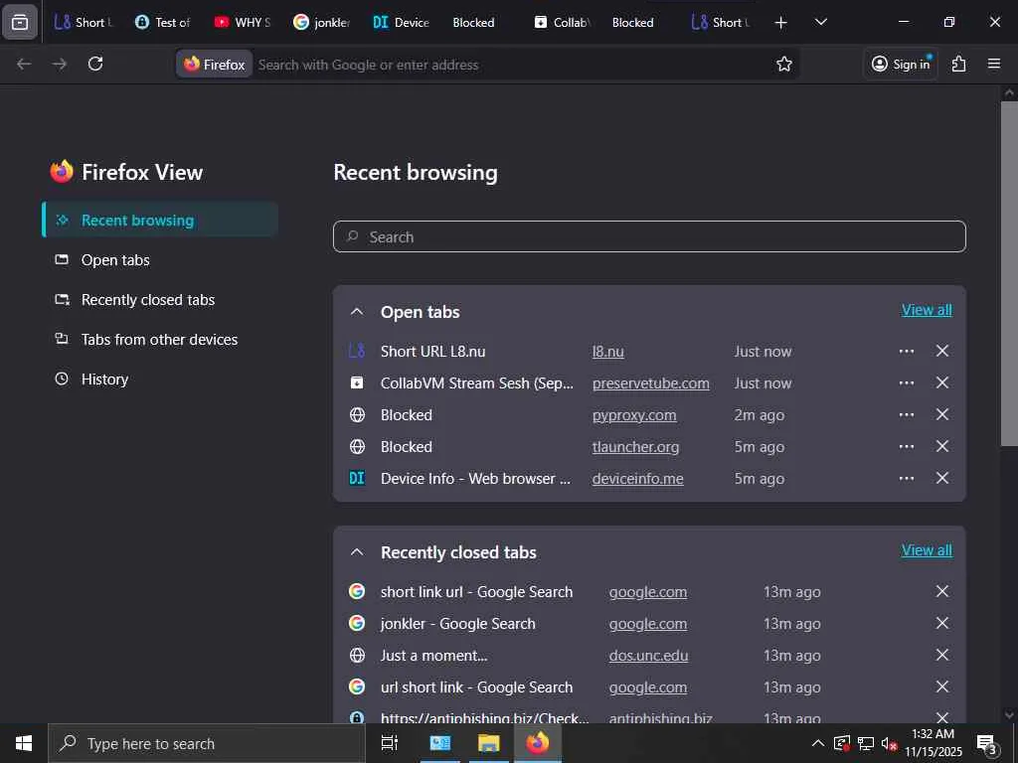View all open tabs
Image resolution: width=1018 pixels, height=763 pixels.
pyautogui.click(x=927, y=310)
